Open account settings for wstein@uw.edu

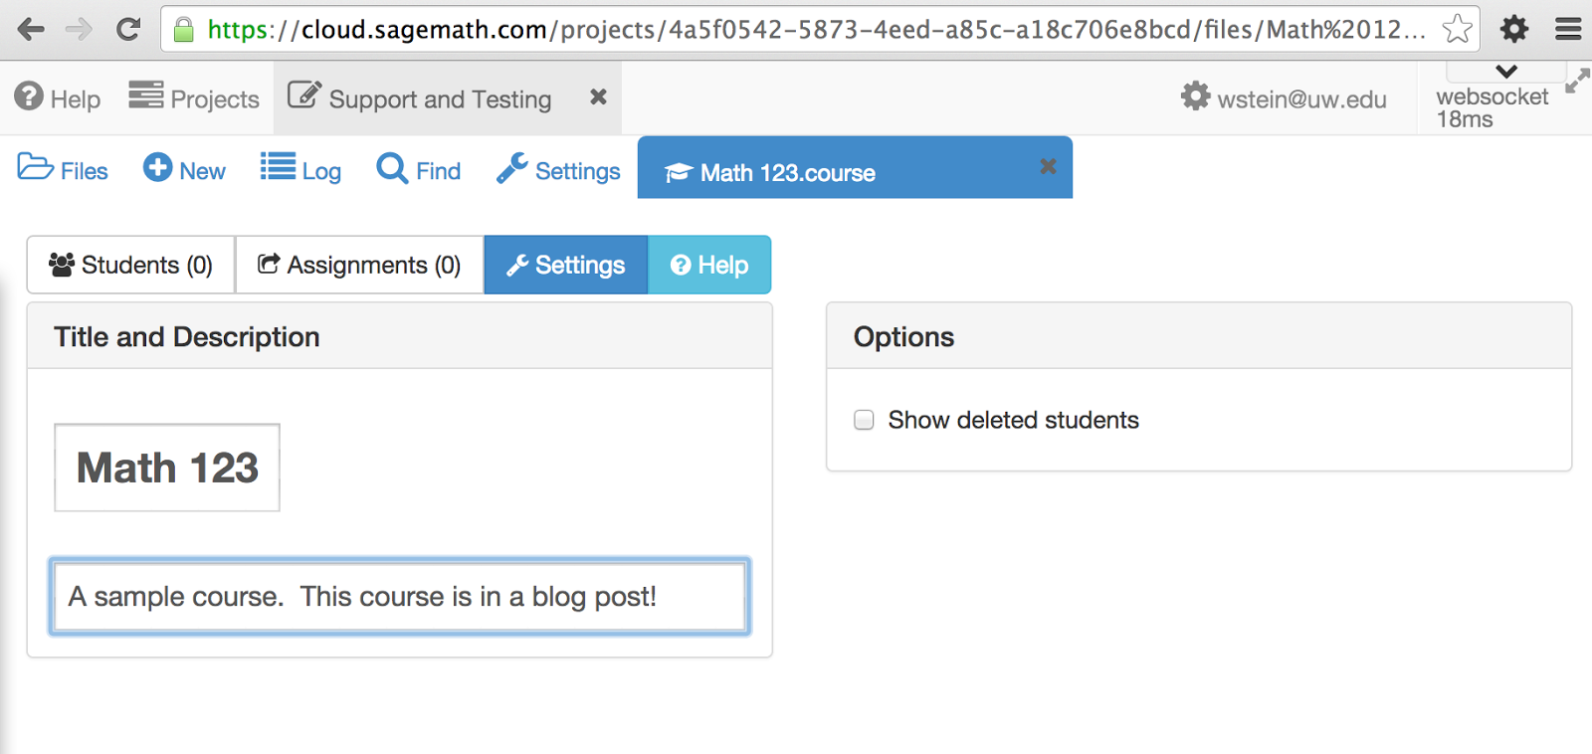[x=1284, y=97]
